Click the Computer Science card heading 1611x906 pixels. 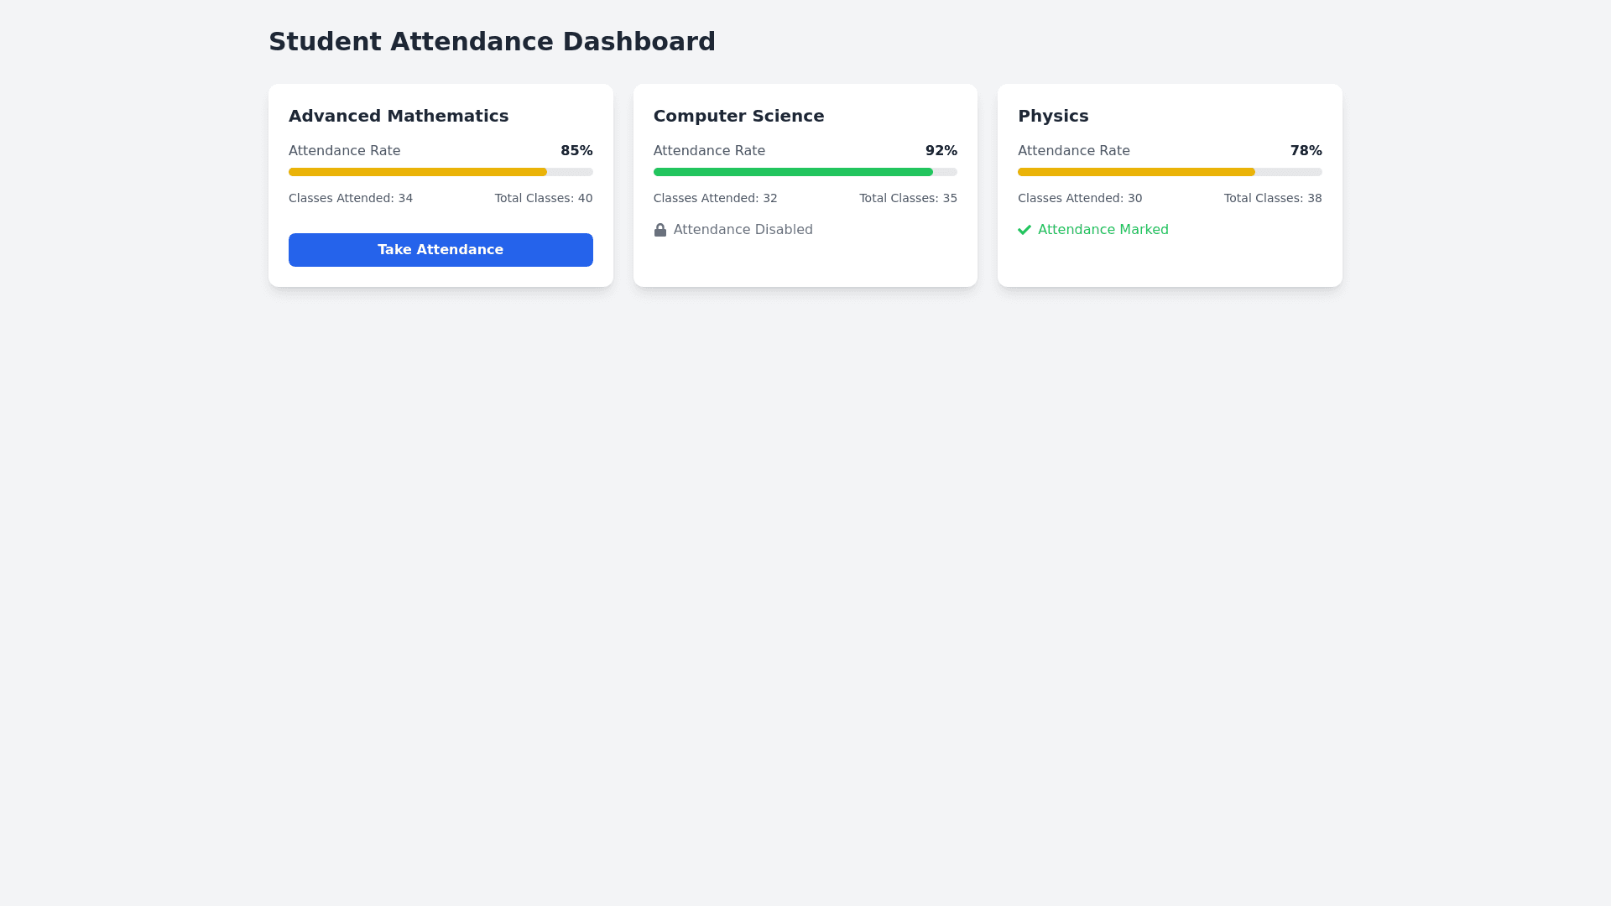[738, 116]
